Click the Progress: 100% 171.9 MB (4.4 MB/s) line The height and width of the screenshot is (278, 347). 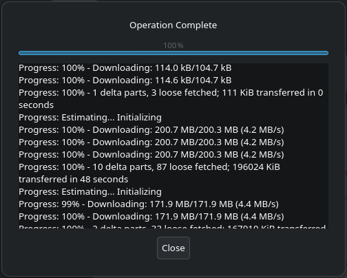point(151,217)
